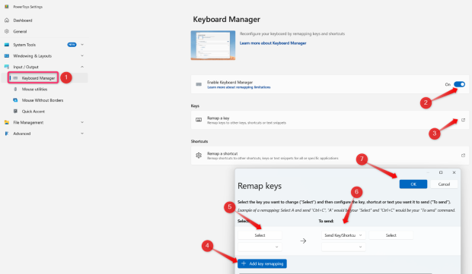Click the Mouse Without Borders icon
Image resolution: width=472 pixels, height=274 pixels.
pyautogui.click(x=15, y=100)
